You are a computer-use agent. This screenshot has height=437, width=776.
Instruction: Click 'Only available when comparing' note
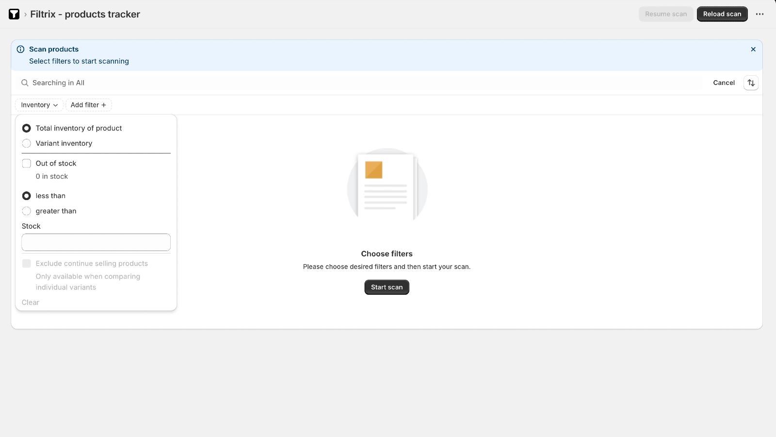tap(88, 282)
